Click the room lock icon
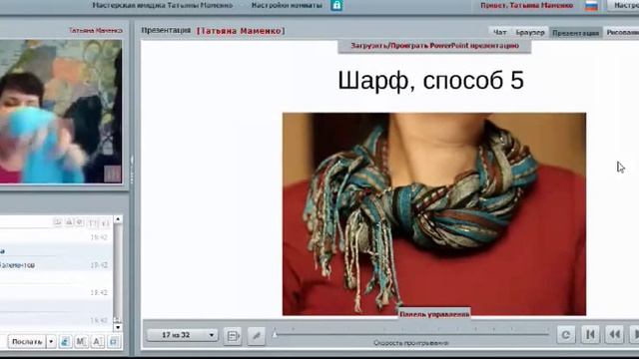 pyautogui.click(x=336, y=5)
